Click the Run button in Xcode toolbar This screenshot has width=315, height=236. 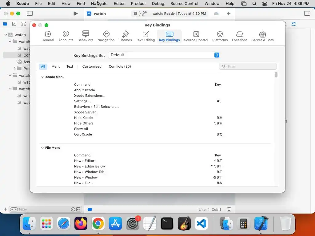point(76,14)
